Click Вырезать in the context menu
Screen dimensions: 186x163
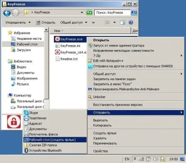point(136,120)
